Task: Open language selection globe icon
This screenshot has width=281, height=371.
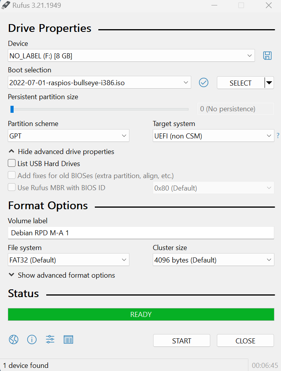Action: pos(14,339)
